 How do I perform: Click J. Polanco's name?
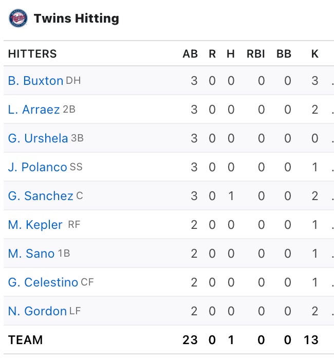(38, 167)
